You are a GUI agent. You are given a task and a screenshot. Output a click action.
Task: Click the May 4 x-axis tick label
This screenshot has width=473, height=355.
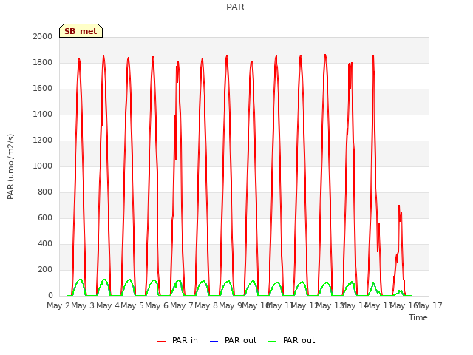pyautogui.click(x=108, y=305)
